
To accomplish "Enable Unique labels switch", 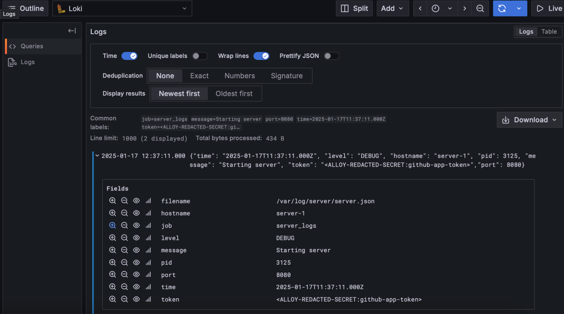I will (x=200, y=56).
